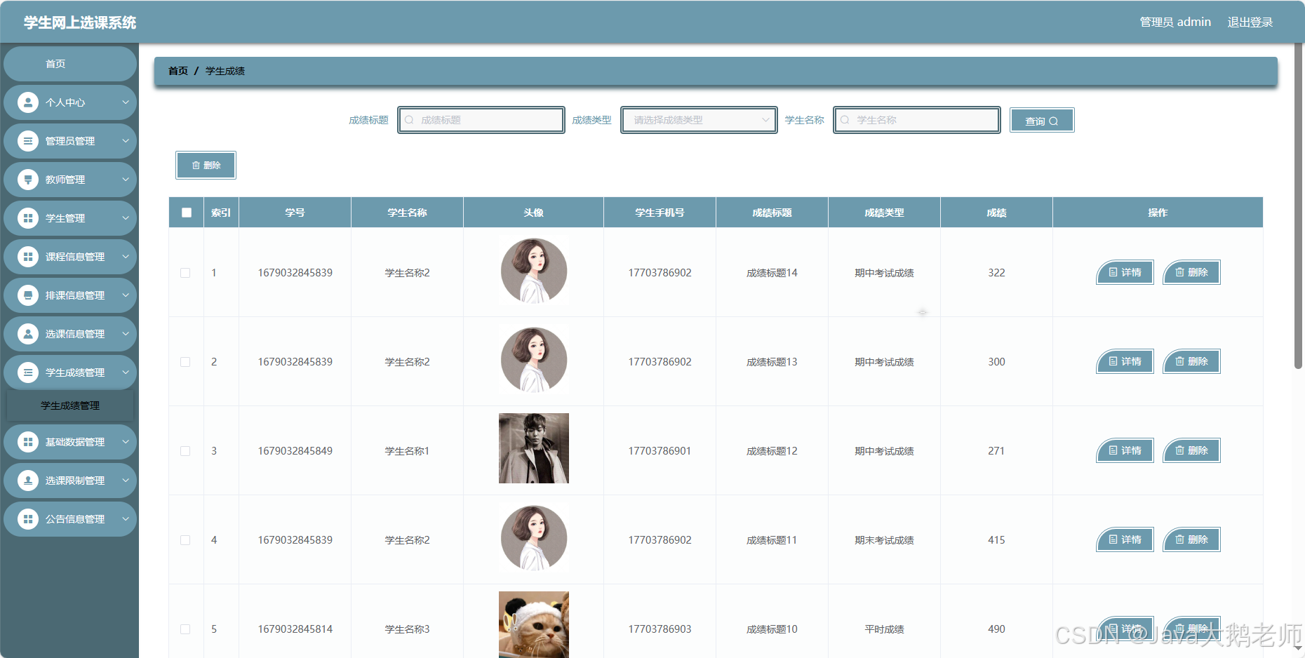Viewport: 1305px width, 658px height.
Task: Check the checkbox for row index 4
Action: (x=185, y=540)
